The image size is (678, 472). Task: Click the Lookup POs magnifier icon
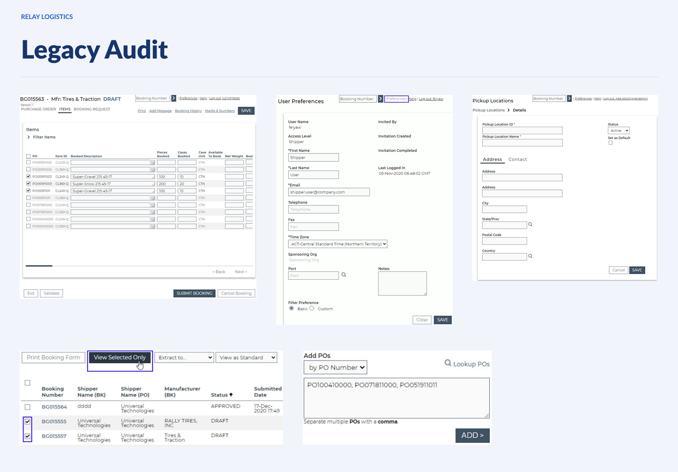448,363
